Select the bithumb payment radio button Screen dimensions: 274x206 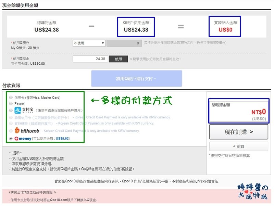(x=11, y=131)
